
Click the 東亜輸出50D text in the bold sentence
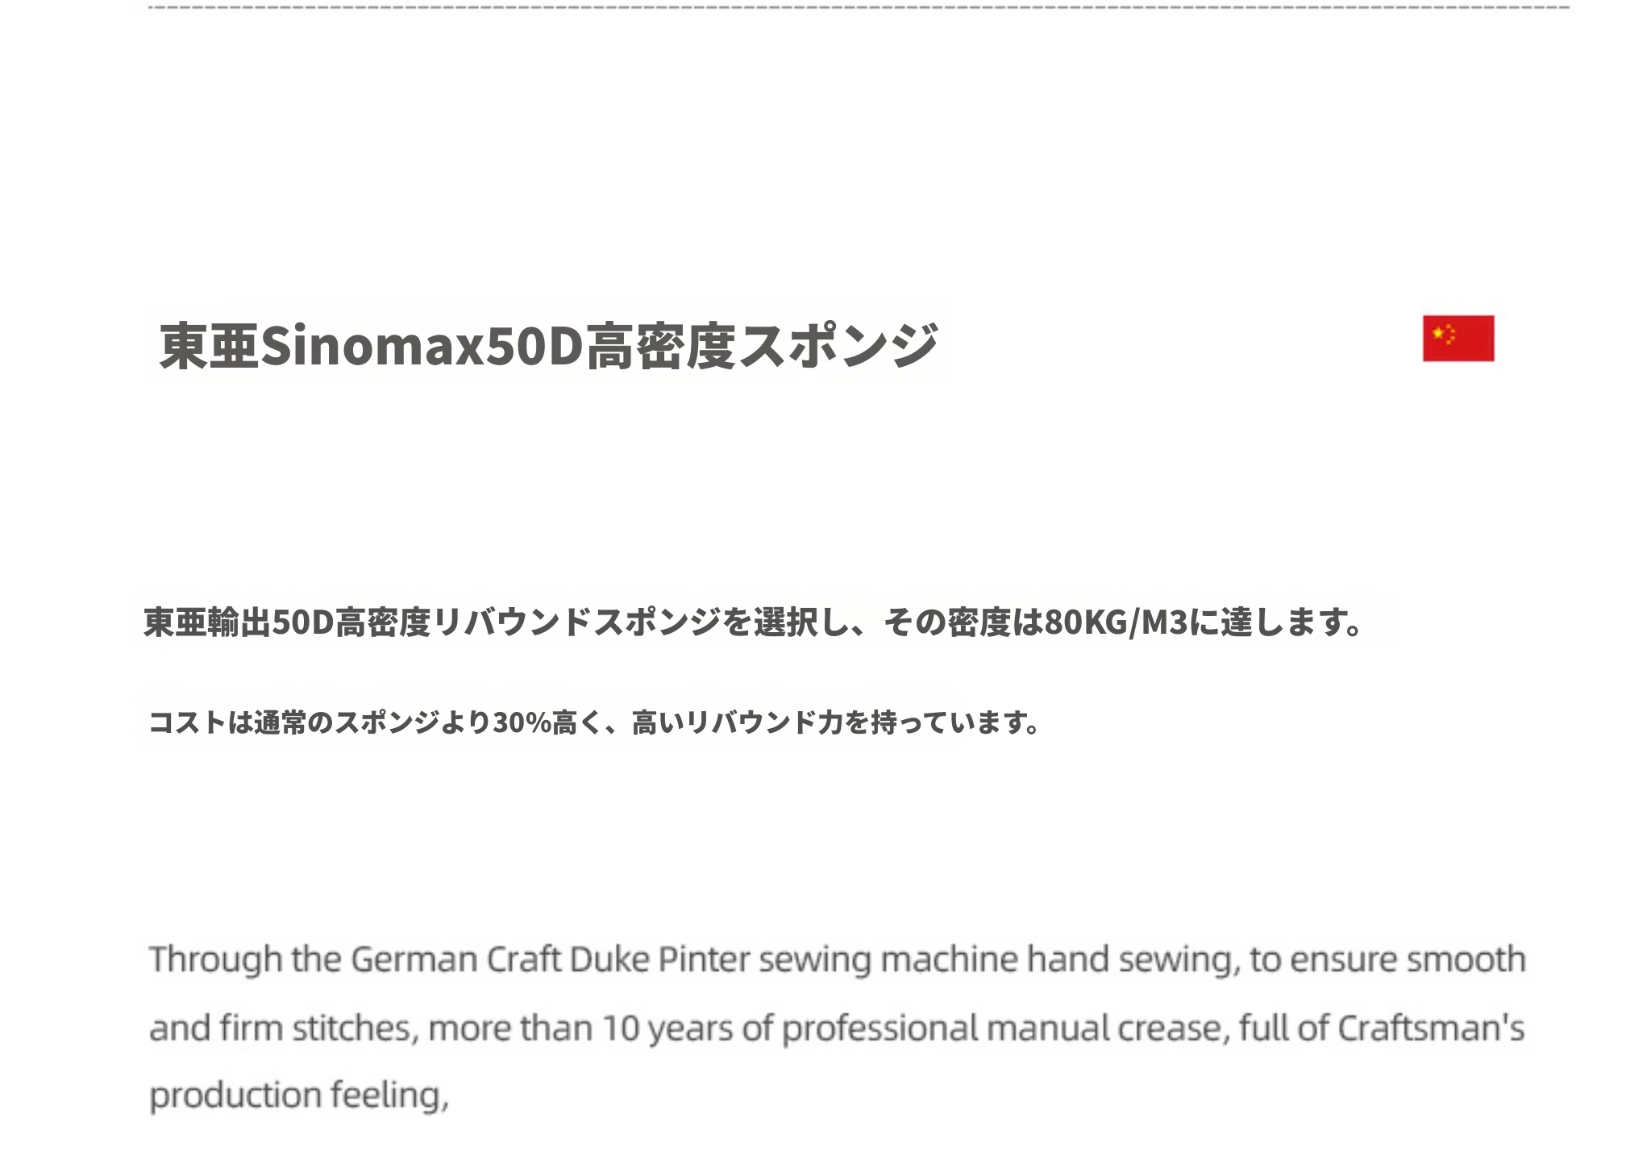coord(239,622)
